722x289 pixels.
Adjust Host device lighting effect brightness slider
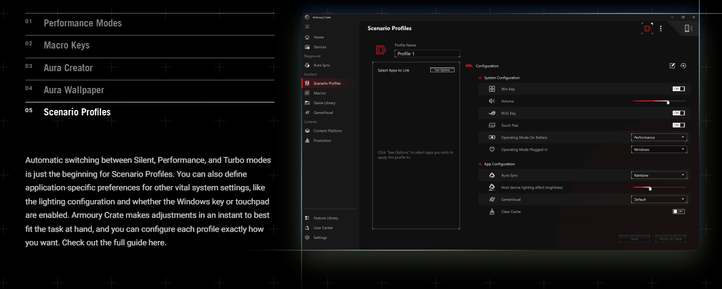(x=659, y=188)
